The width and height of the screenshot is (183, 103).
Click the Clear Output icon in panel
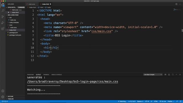coord(165,74)
